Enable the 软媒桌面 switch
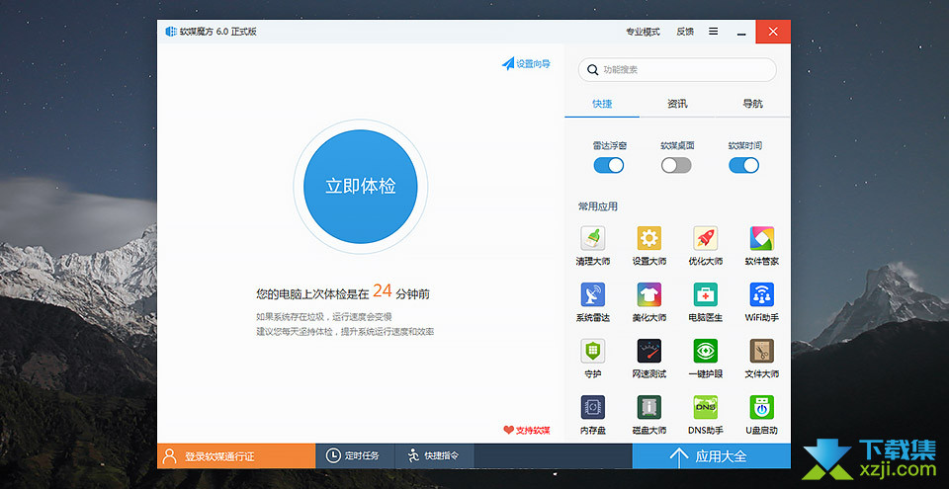Viewport: 949px width, 489px height. tap(676, 165)
